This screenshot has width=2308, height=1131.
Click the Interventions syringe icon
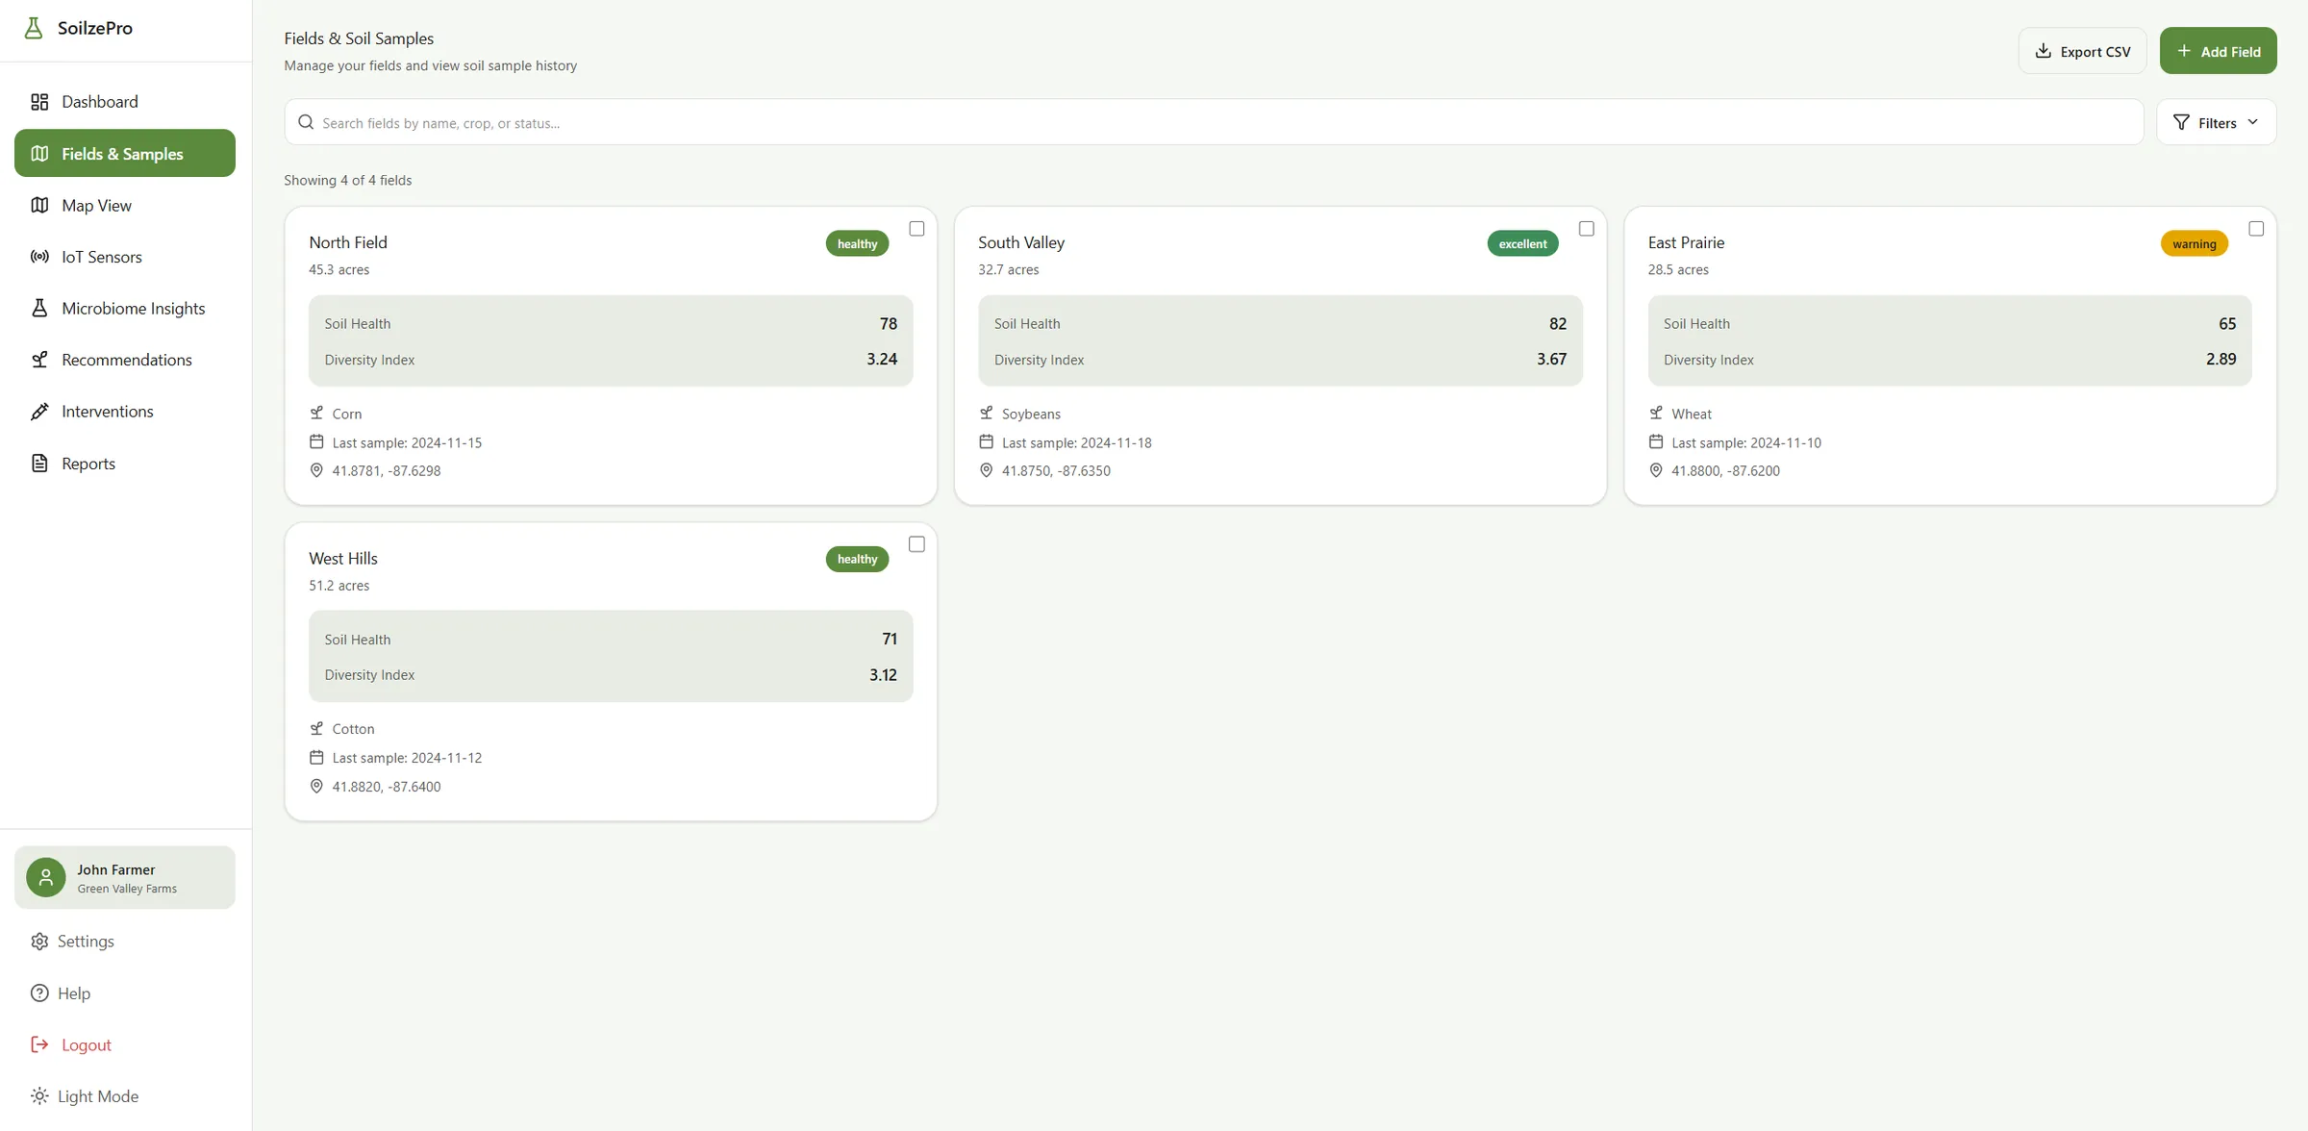coord(39,412)
